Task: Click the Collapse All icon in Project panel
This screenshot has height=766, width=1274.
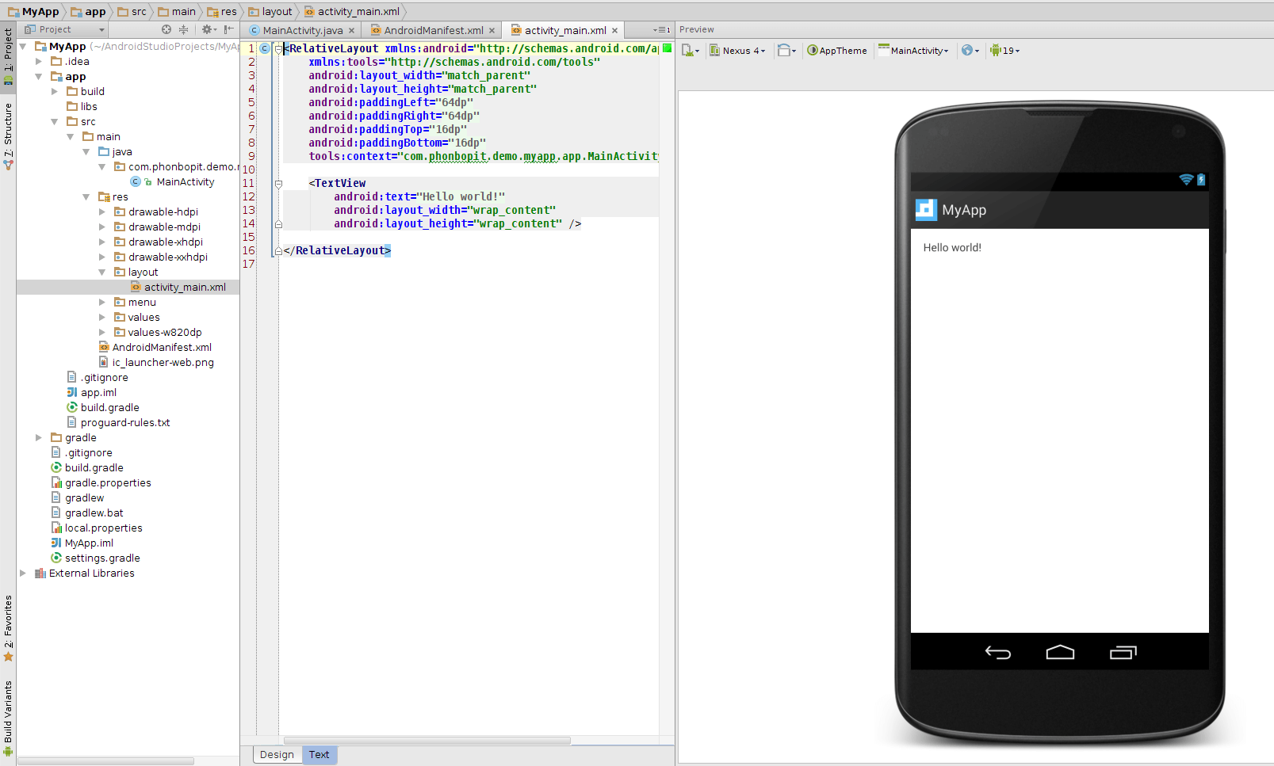Action: point(184,29)
